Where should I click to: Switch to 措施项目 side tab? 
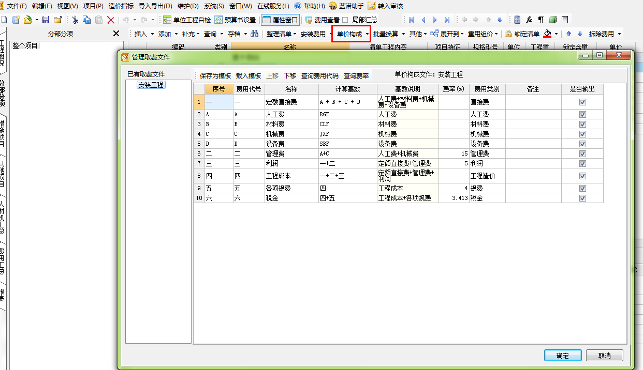coord(3,133)
